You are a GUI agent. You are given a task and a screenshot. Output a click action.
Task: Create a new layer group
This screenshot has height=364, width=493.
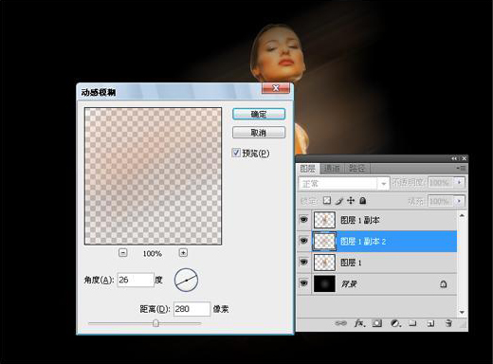point(412,323)
